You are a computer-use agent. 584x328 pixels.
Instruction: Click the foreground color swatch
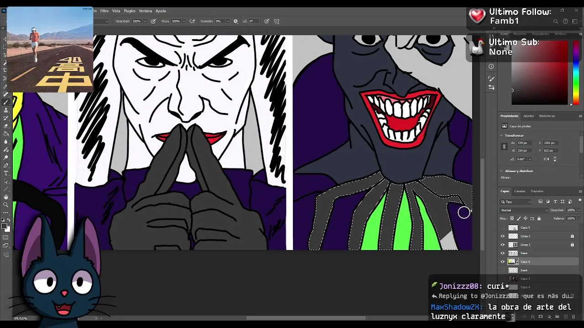coord(4,225)
